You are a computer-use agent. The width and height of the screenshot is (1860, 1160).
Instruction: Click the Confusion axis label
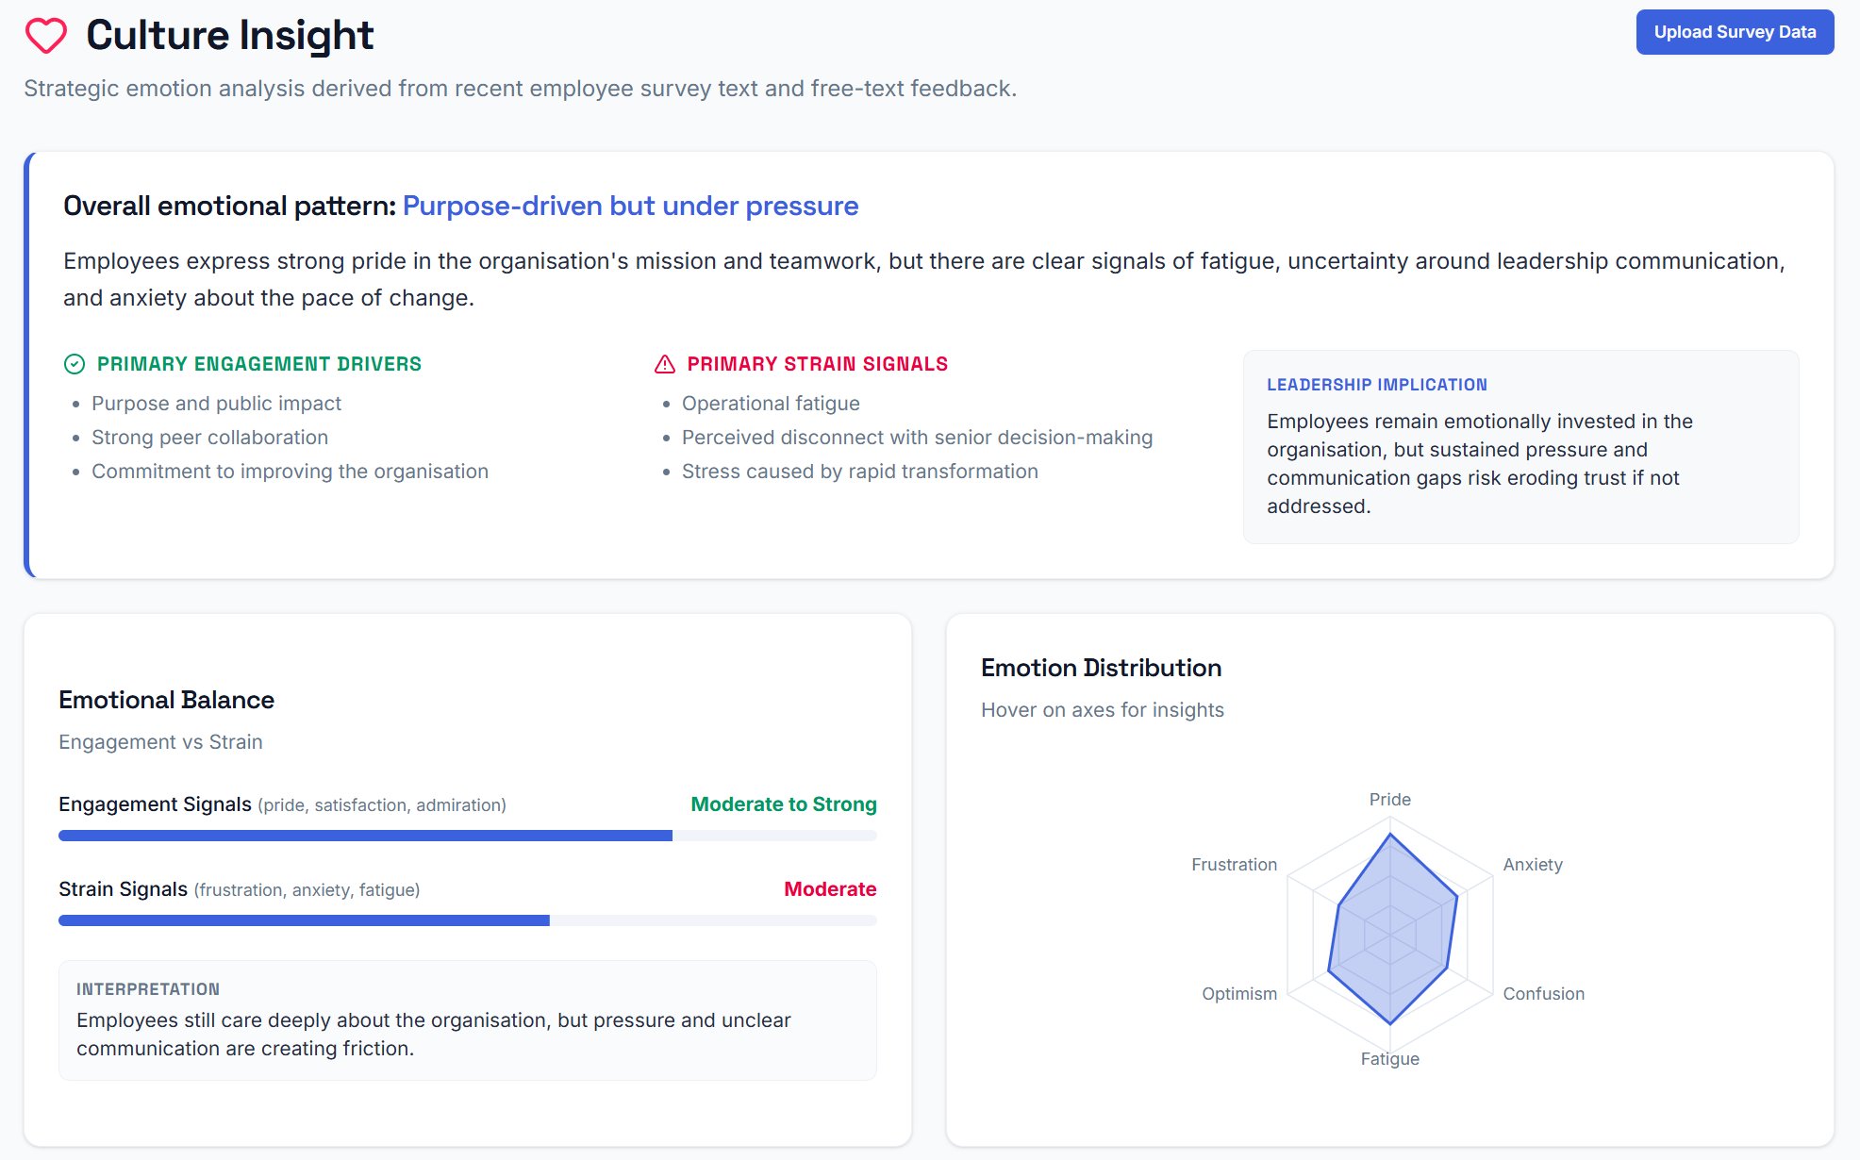(x=1544, y=993)
